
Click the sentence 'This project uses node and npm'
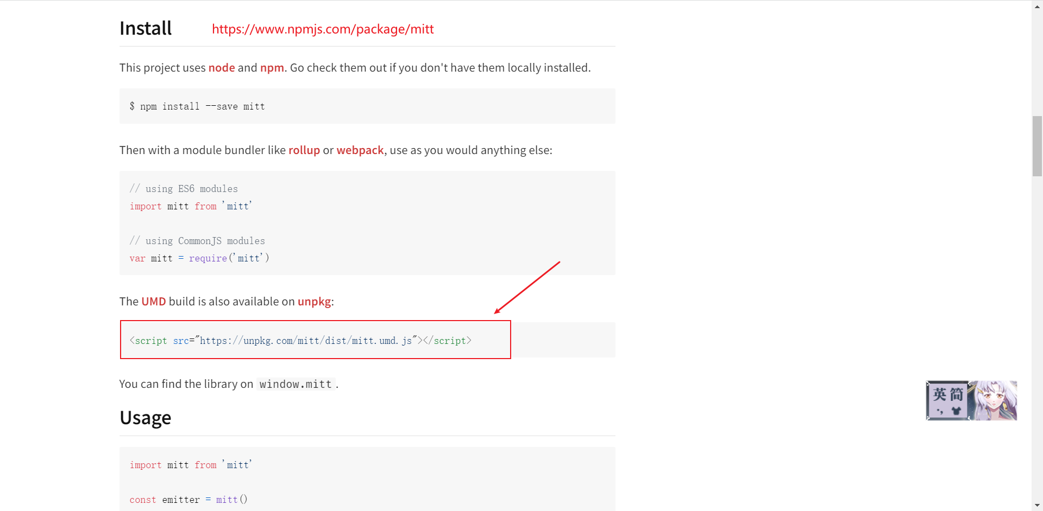click(202, 68)
